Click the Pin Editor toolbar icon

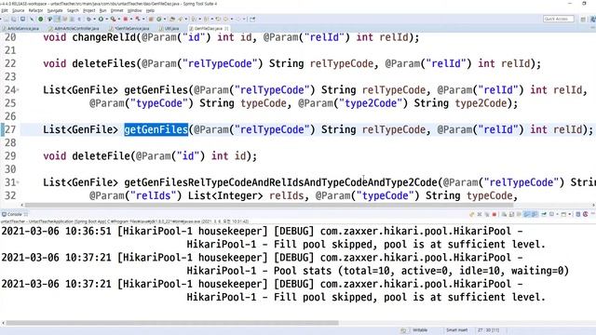coord(252,19)
